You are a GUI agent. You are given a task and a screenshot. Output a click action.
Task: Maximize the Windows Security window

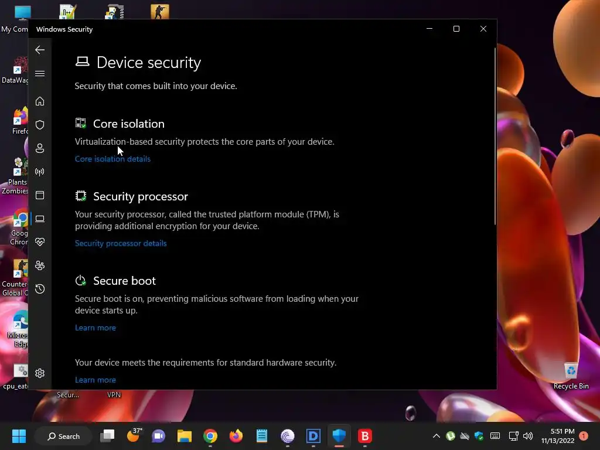click(456, 29)
